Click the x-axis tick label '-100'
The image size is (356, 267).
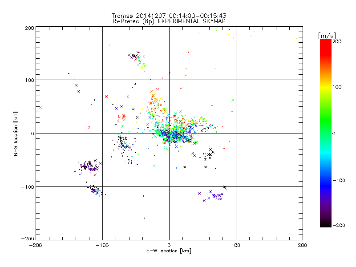tap(102, 245)
